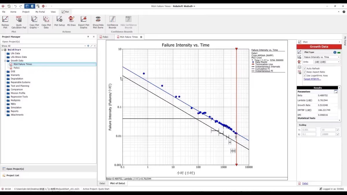Toggle the Y scaling checkbox

coord(338,130)
